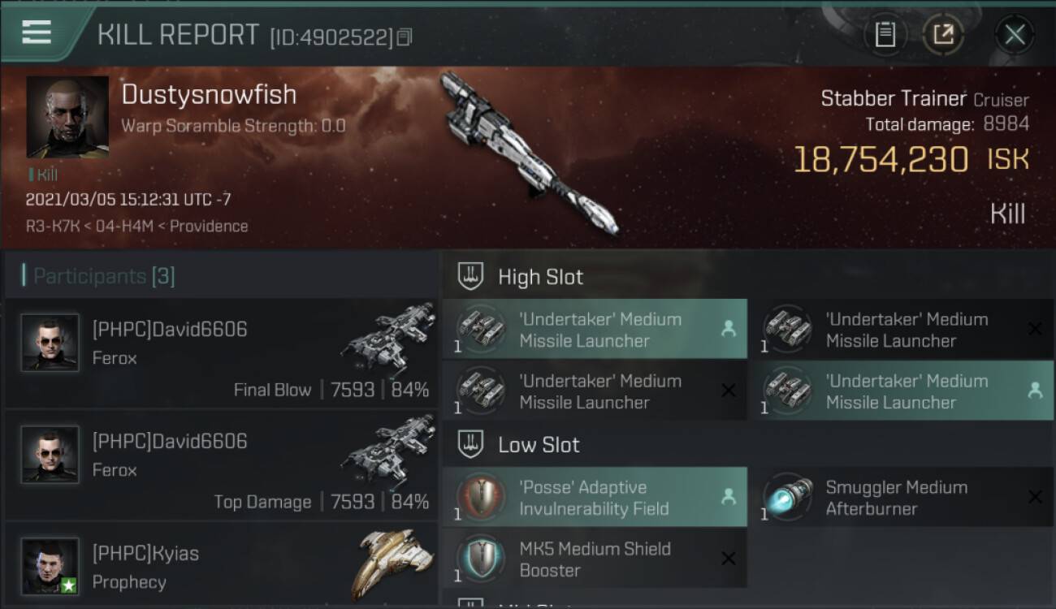Open the clipboard icon in header

tap(885, 35)
